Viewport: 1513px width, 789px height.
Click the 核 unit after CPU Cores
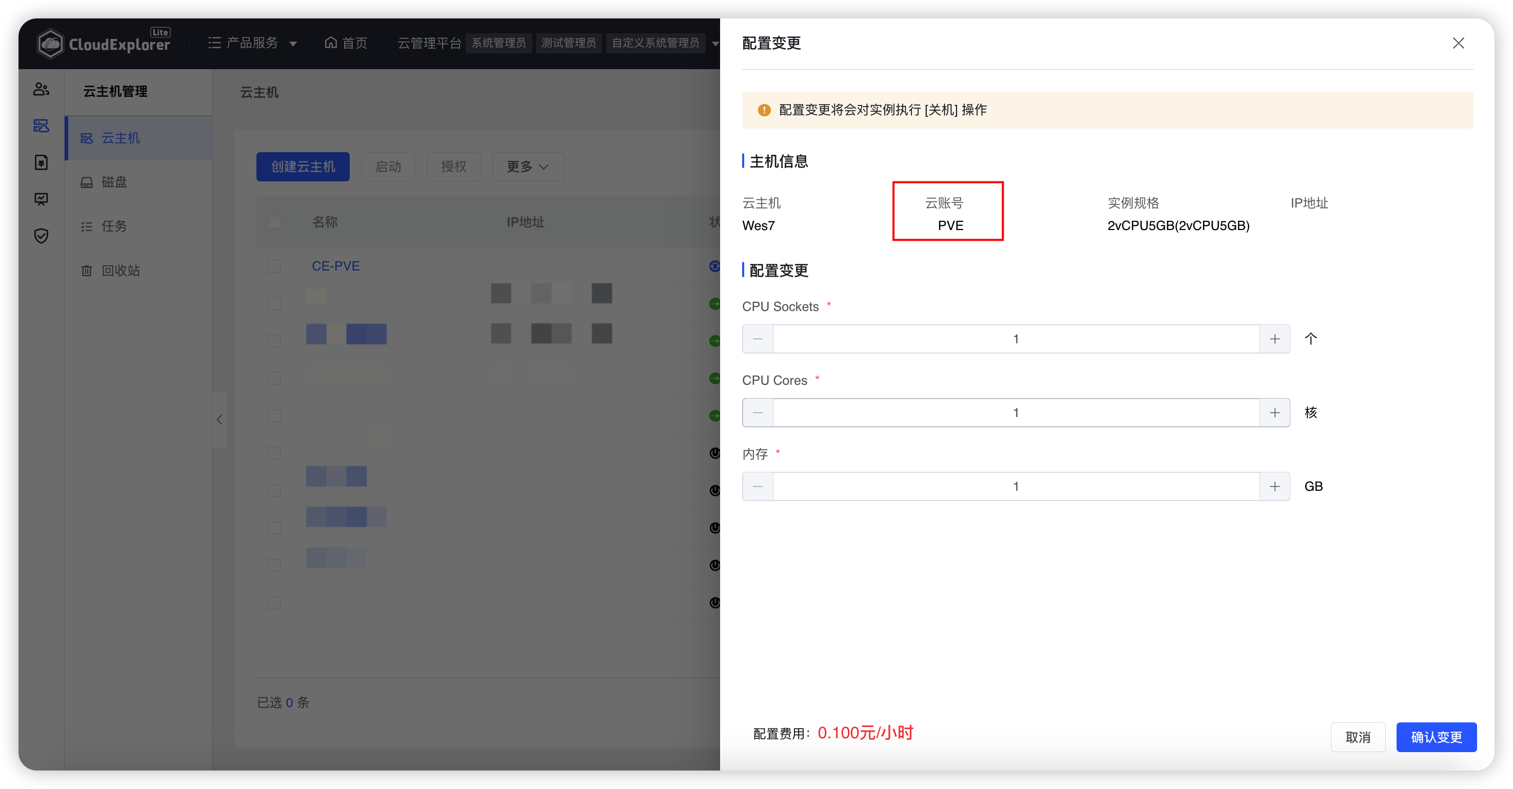pos(1311,413)
